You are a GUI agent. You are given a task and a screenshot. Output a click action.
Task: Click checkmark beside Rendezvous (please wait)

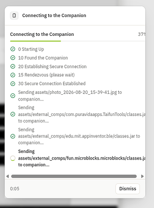[x=13, y=75]
